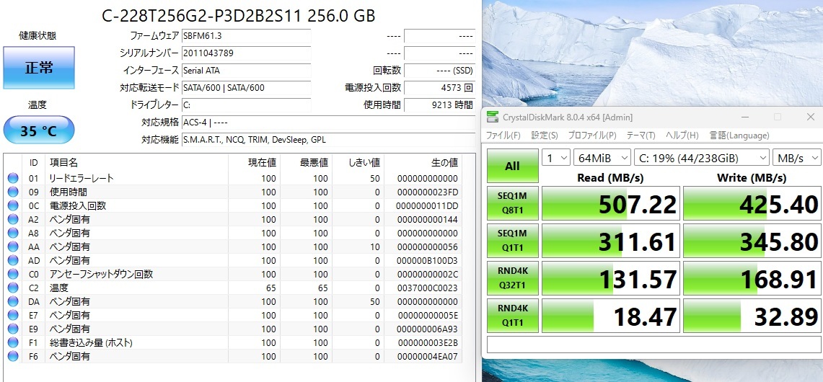
Task: Click the rotation speed field ---- (SSD)
Action: pyautogui.click(x=440, y=71)
